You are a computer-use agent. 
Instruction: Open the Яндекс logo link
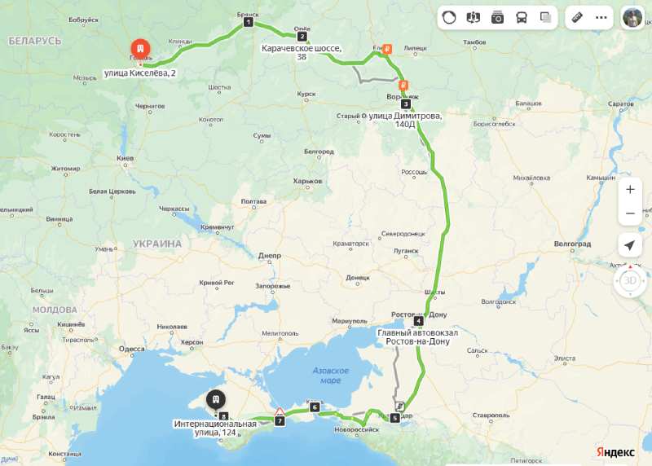[615, 452]
